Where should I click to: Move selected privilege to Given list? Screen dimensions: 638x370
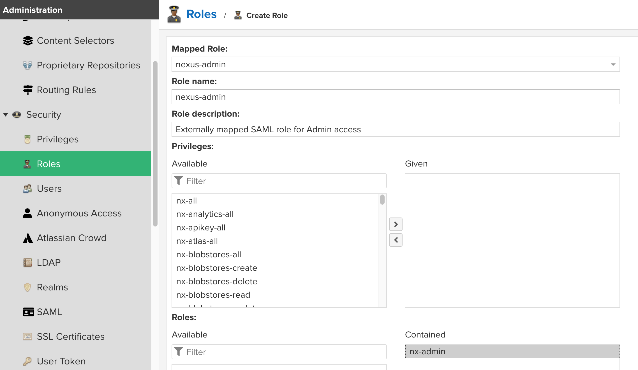pyautogui.click(x=396, y=224)
